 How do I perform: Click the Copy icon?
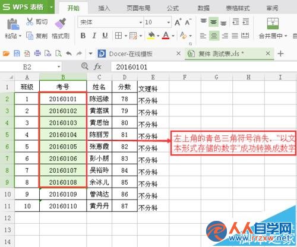(30, 36)
